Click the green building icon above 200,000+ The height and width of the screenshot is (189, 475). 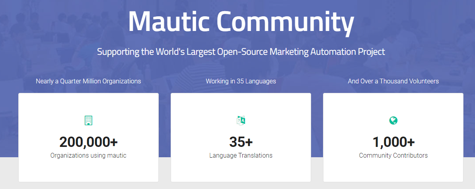[x=88, y=120]
